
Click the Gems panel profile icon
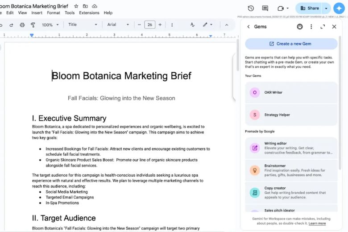pyautogui.click(x=300, y=27)
